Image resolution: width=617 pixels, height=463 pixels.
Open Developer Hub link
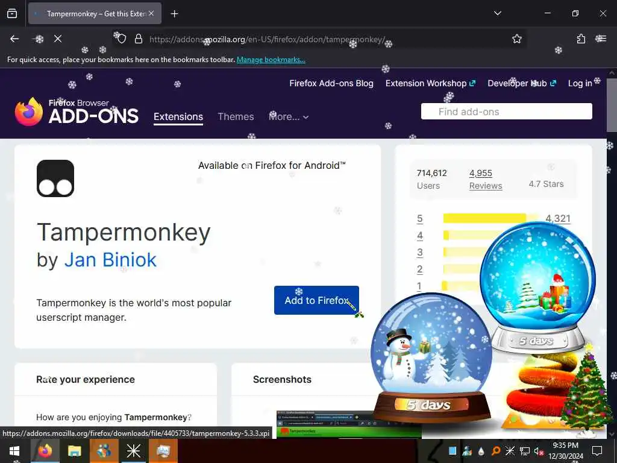pos(522,83)
